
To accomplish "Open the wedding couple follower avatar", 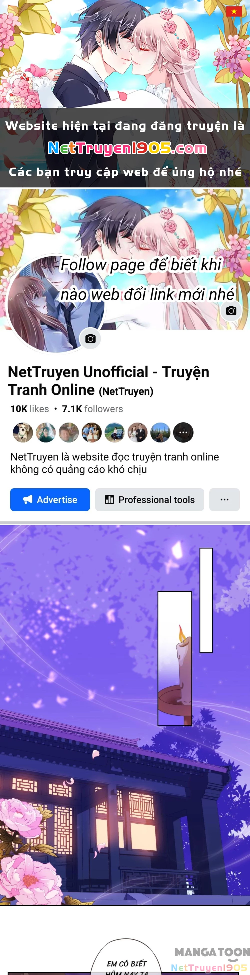I will click(137, 432).
